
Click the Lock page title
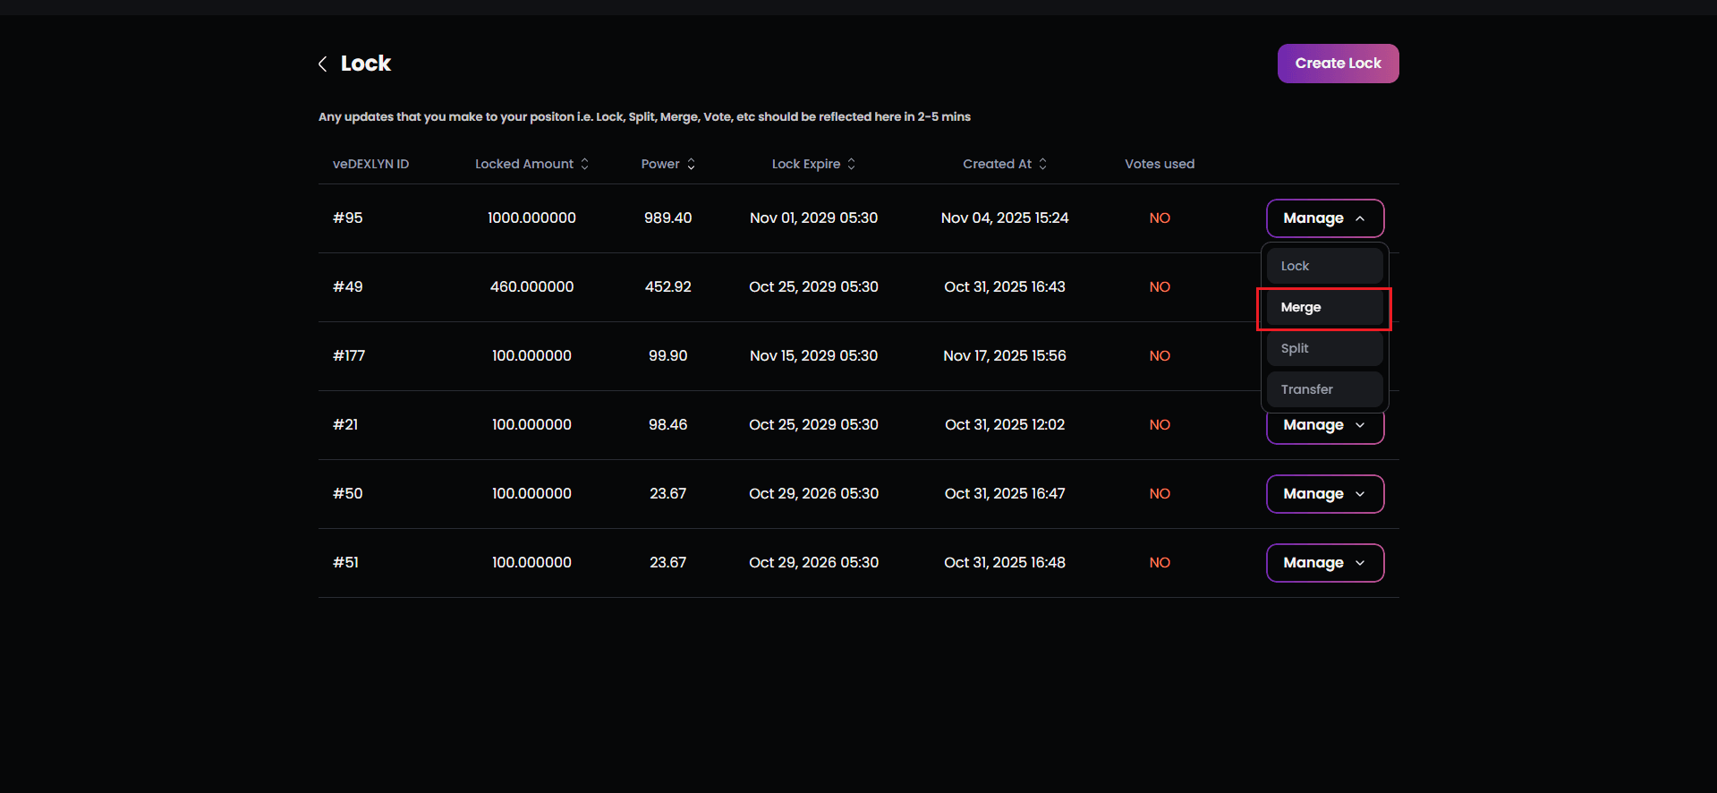pos(365,64)
